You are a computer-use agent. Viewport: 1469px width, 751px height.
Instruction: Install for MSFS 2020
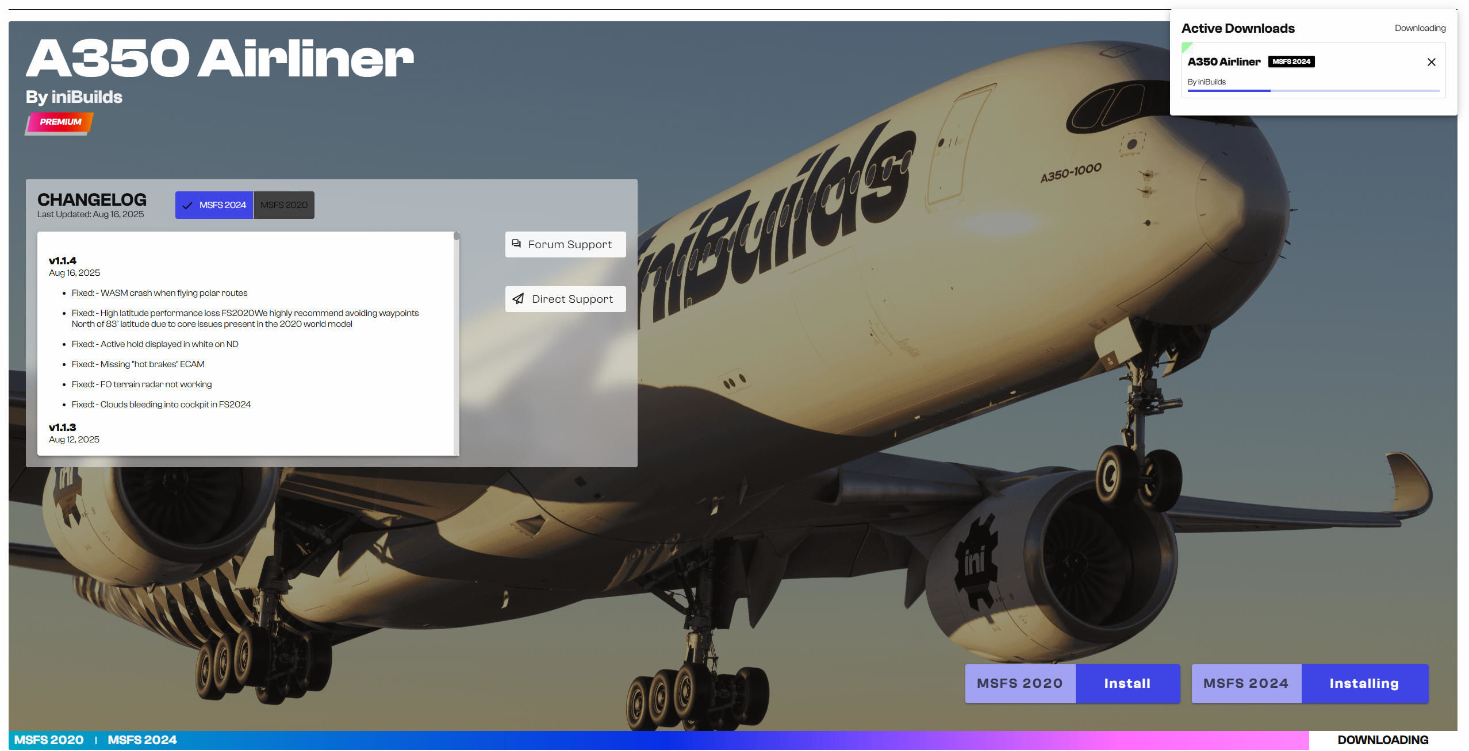(1127, 683)
